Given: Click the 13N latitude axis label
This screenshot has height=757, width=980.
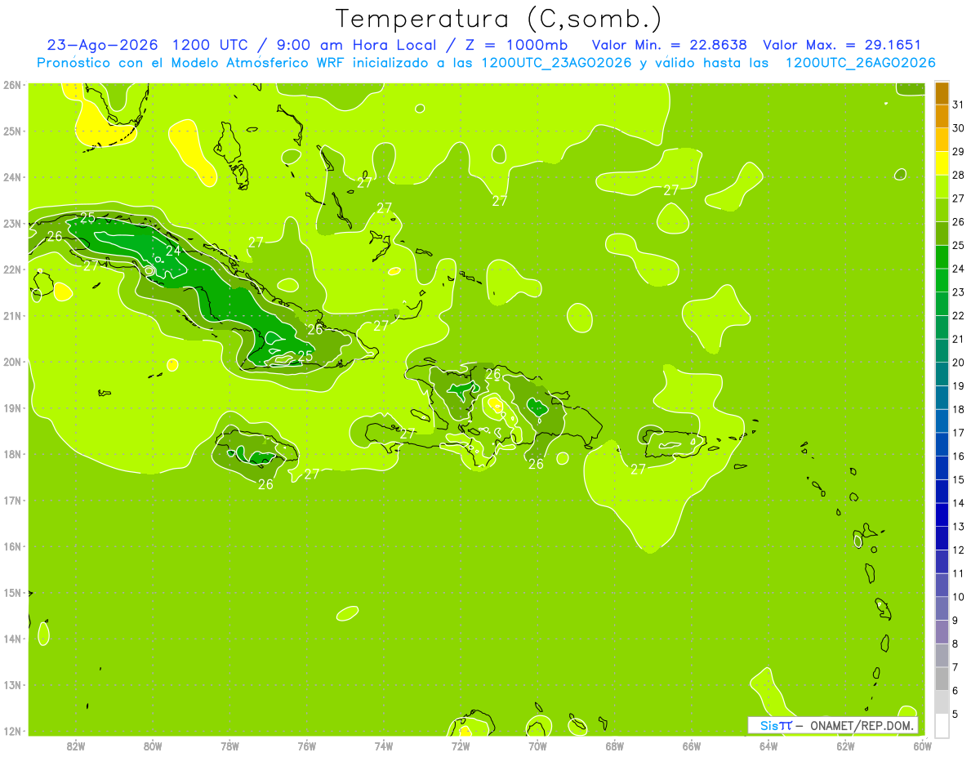Looking at the screenshot, I should 12,684.
